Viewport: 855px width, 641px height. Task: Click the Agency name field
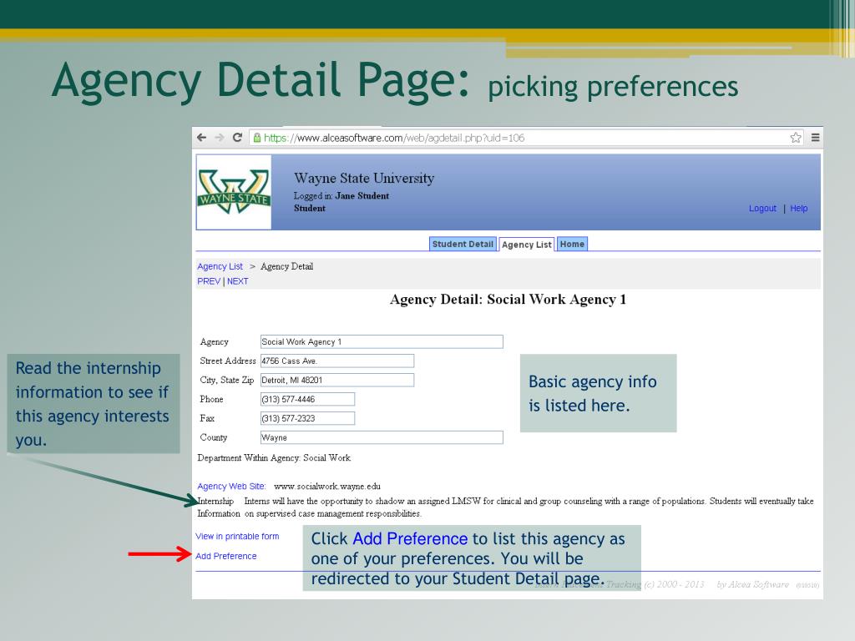click(x=382, y=341)
